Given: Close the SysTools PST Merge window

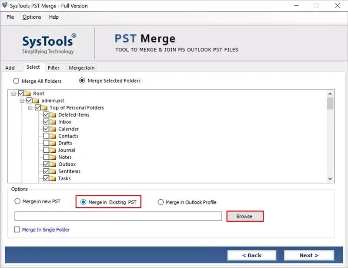Looking at the screenshot, I should pos(338,6).
